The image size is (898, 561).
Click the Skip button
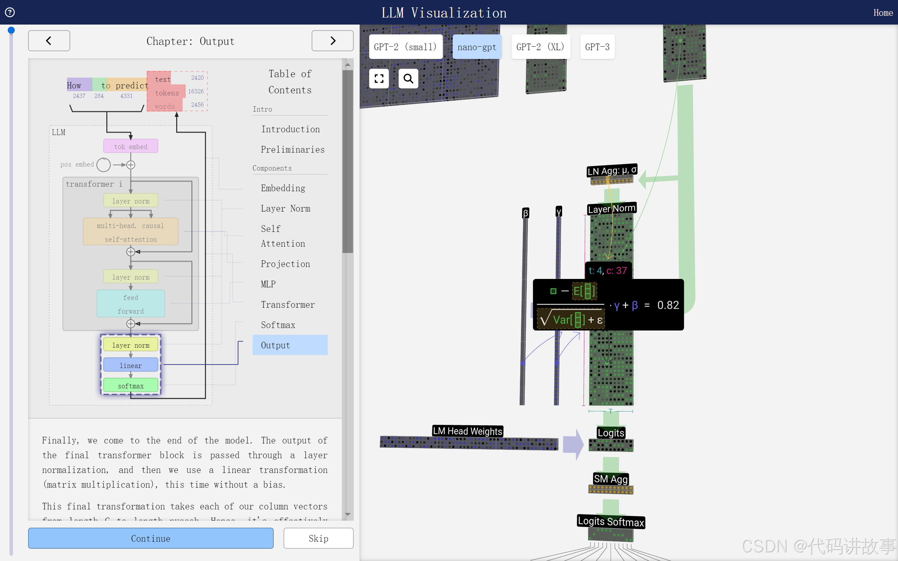[x=318, y=538]
